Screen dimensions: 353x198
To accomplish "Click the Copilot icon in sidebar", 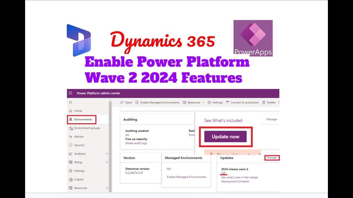I will (x=71, y=179).
